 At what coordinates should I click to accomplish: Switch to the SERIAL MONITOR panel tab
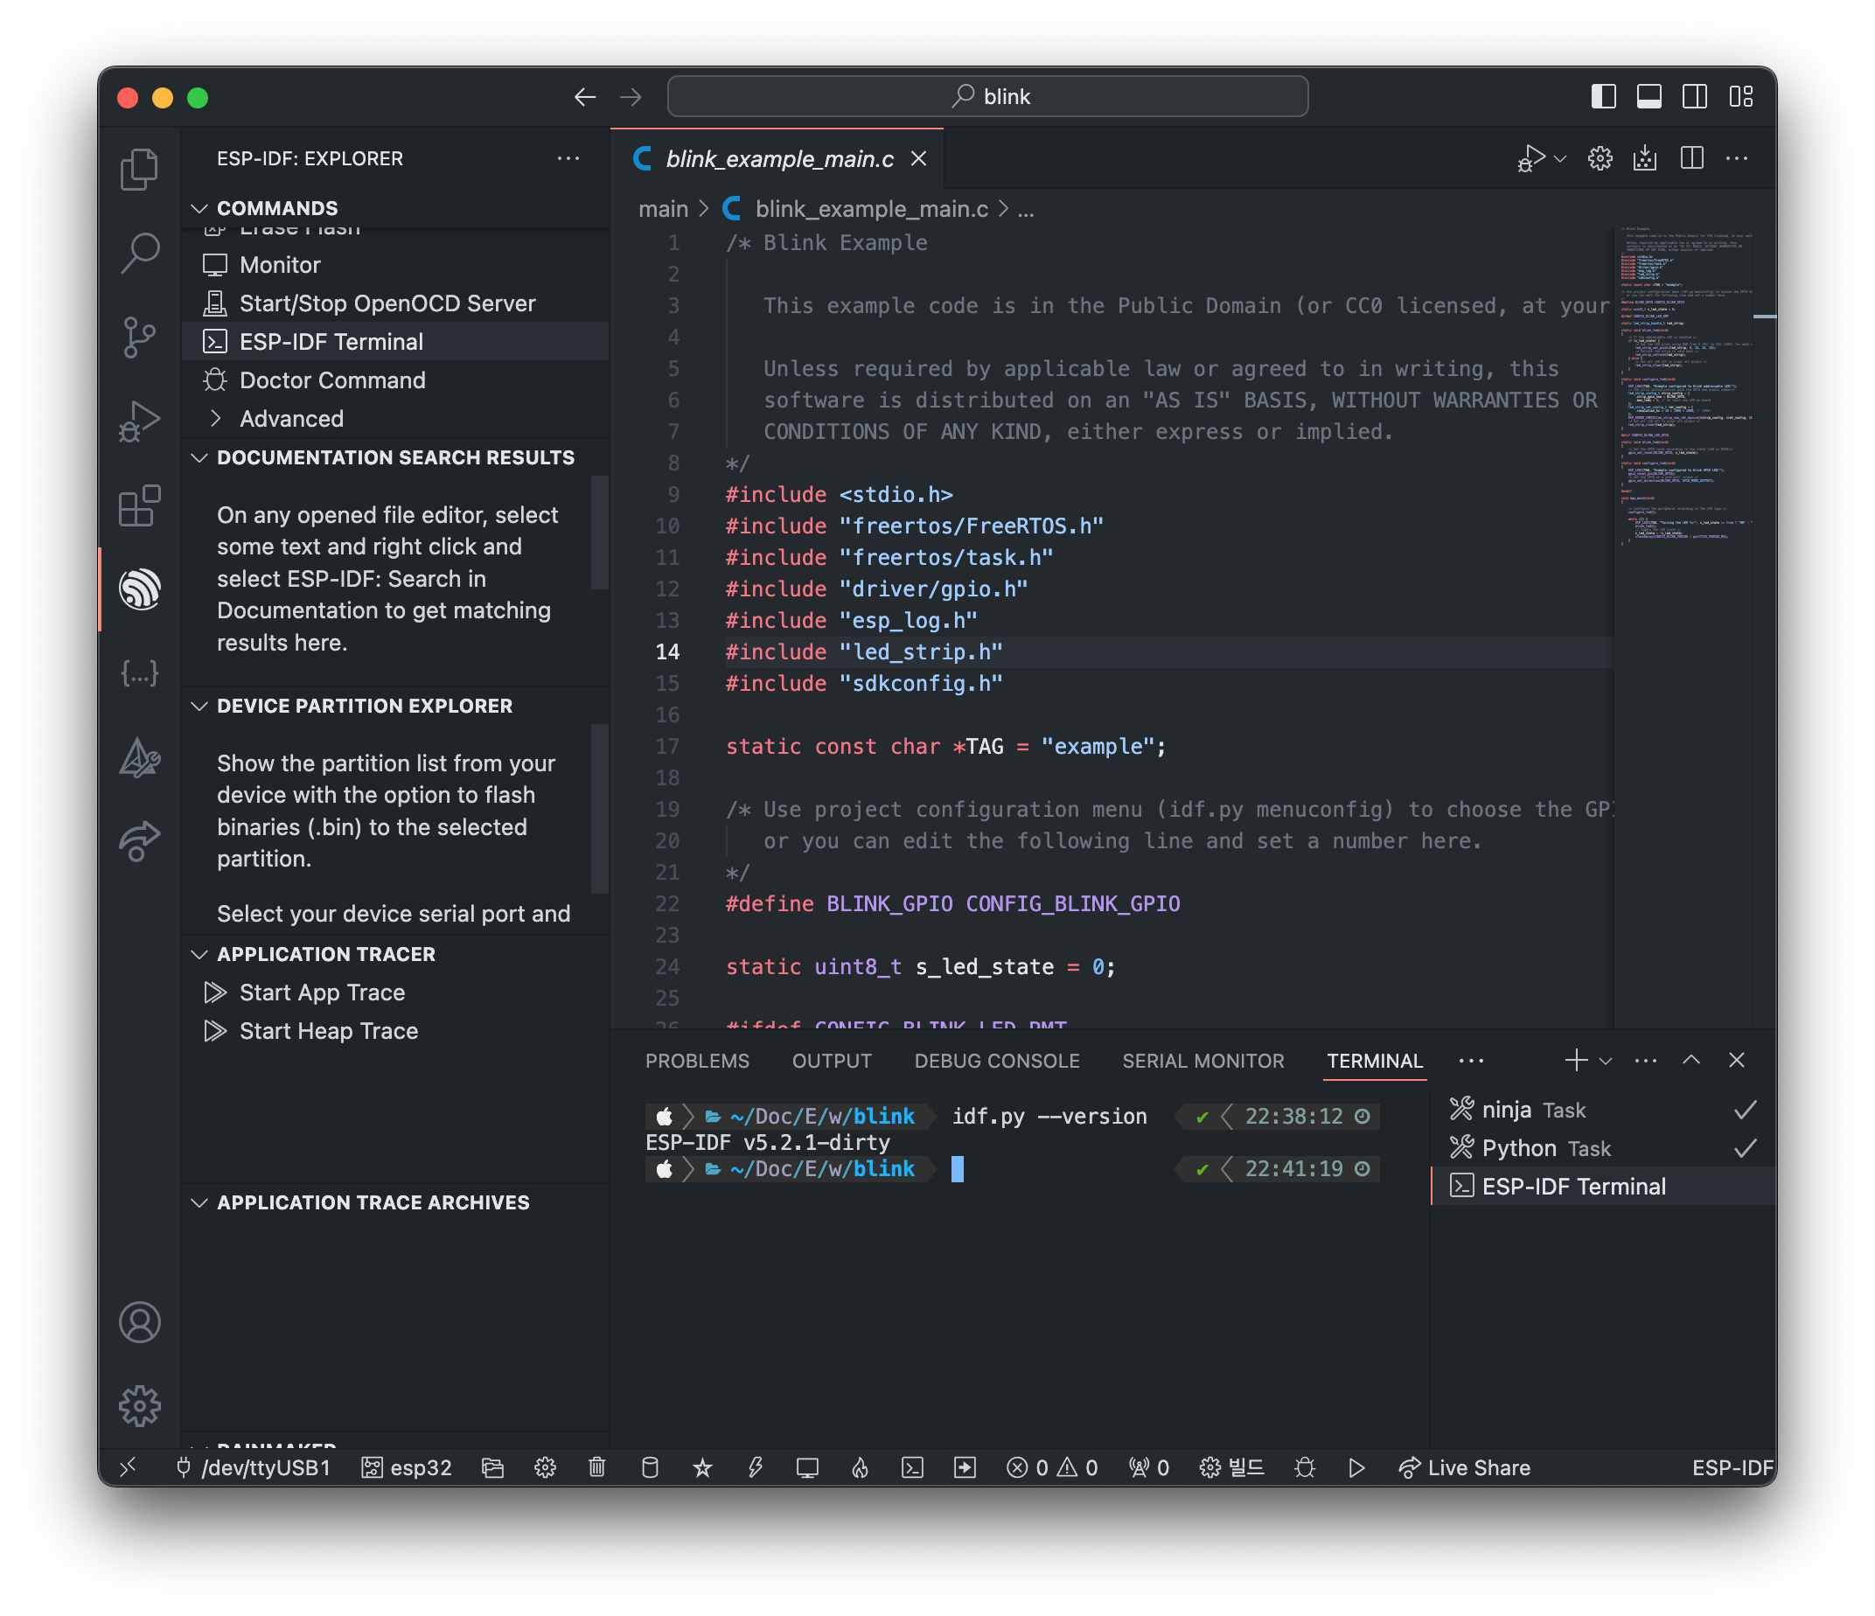1202,1062
